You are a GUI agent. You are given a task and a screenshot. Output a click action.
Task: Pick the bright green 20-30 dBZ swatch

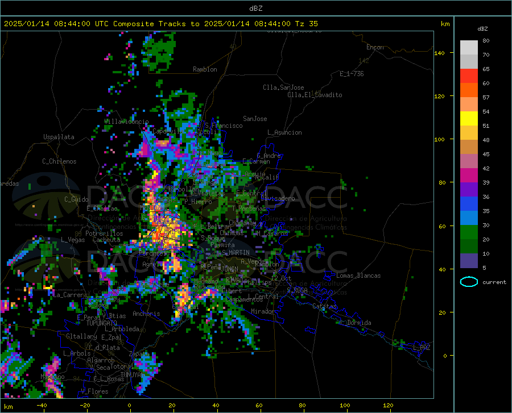(469, 232)
